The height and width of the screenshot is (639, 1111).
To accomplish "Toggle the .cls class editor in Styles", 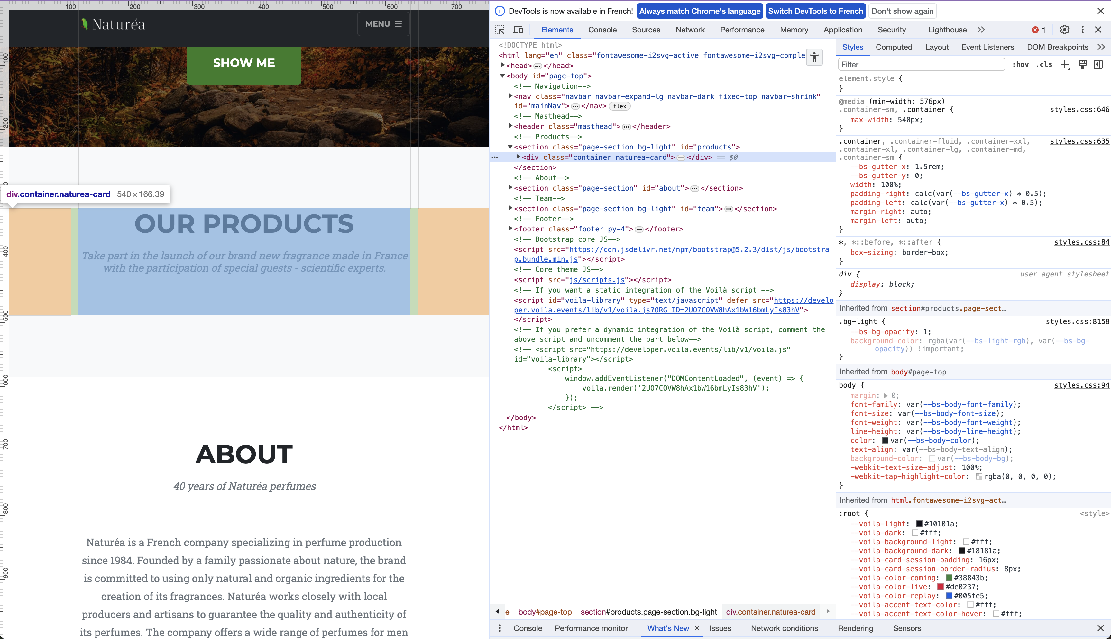I will click(x=1042, y=64).
